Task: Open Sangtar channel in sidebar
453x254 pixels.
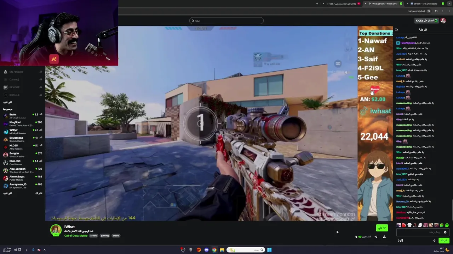Action: [22, 155]
